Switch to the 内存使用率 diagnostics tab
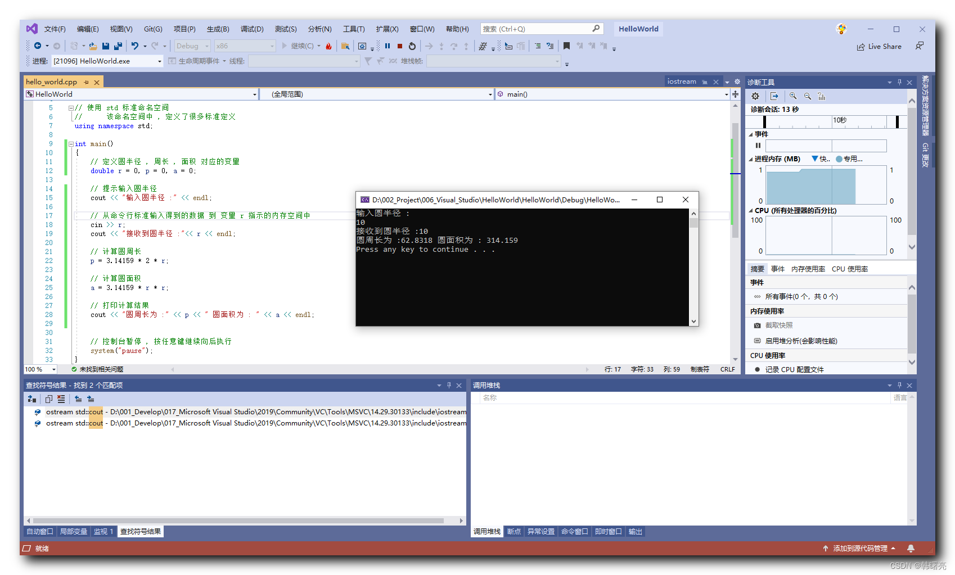The width and height of the screenshot is (955, 575). coord(808,269)
